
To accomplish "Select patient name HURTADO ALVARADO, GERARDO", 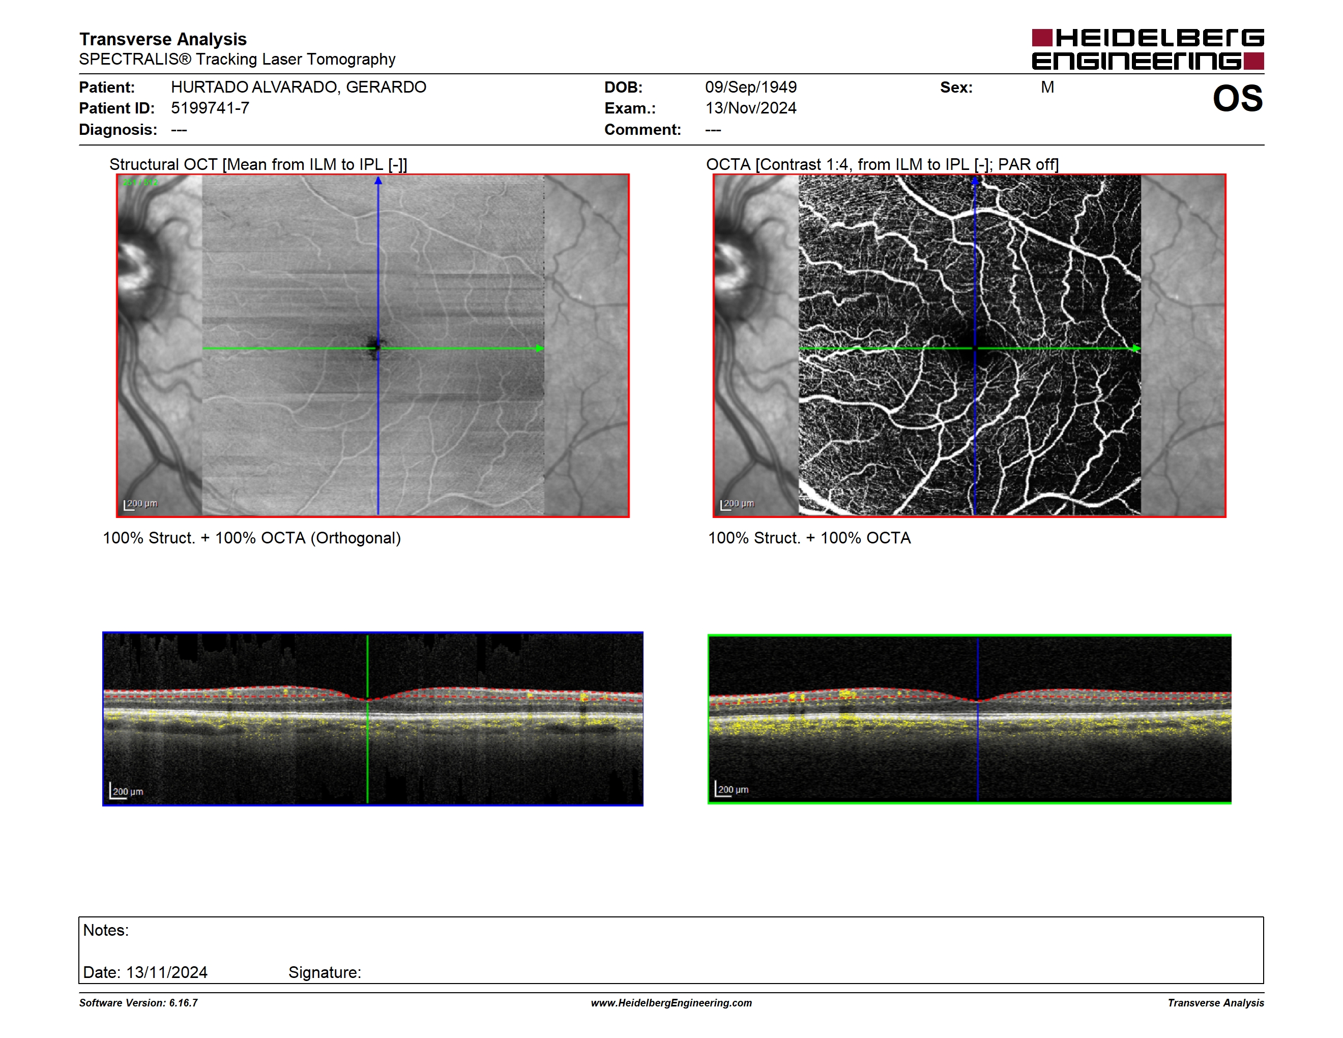I will click(x=298, y=86).
